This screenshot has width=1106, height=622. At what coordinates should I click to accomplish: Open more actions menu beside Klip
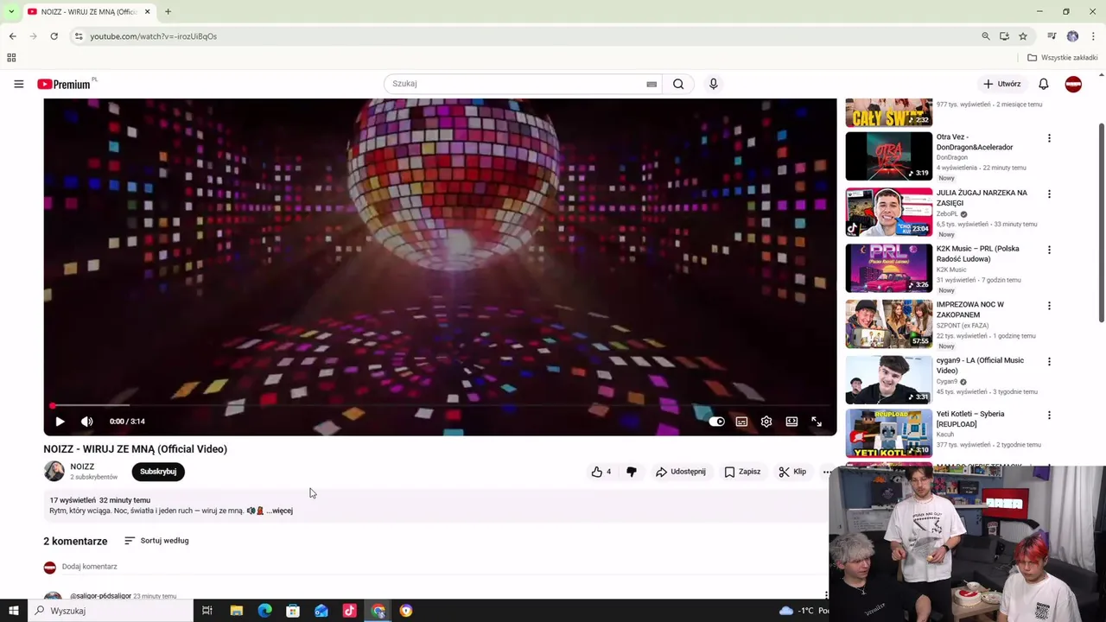pos(827,472)
